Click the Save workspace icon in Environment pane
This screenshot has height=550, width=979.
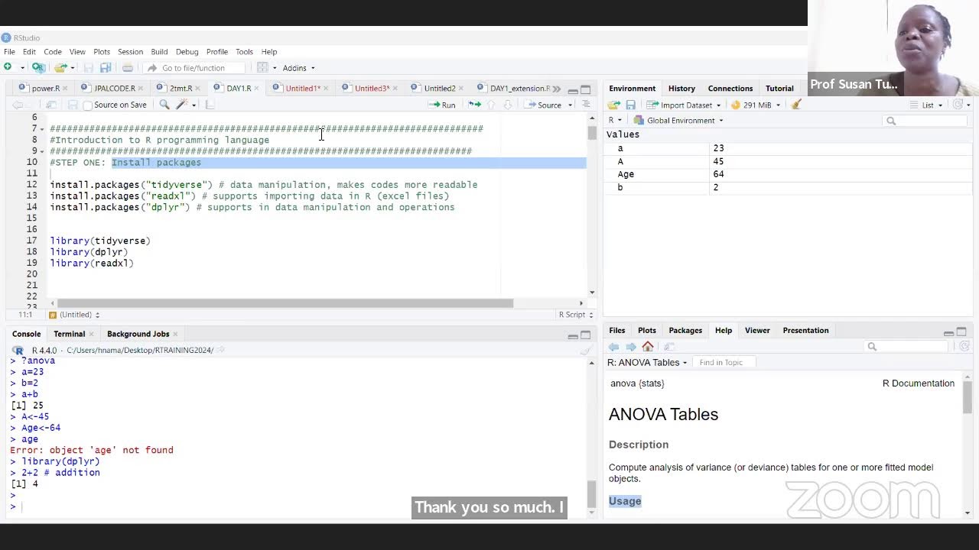(x=630, y=105)
